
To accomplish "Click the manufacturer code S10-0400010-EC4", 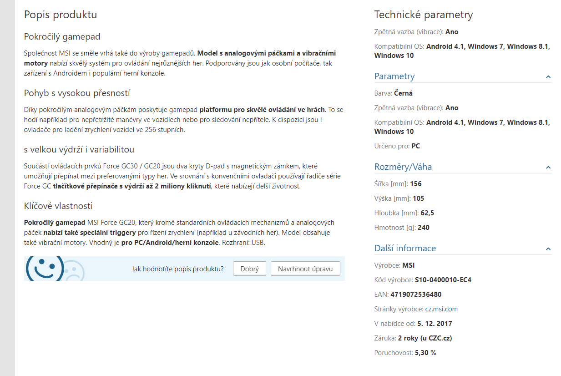I will (x=443, y=280).
